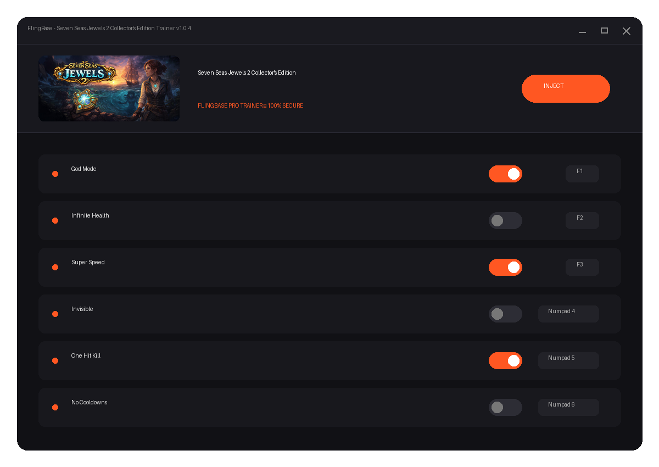Image resolution: width=659 pixels, height=467 pixels.
Task: Click the status dot next to Infinite Health
Action: (55, 220)
